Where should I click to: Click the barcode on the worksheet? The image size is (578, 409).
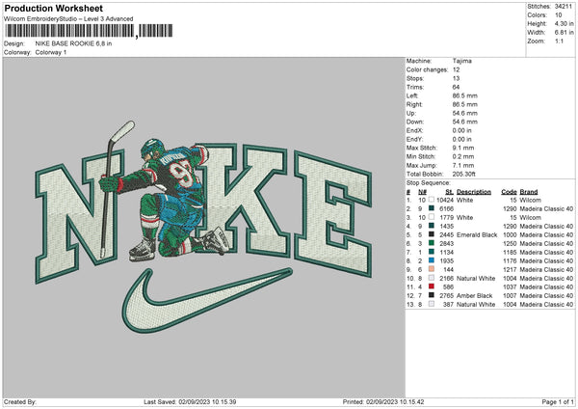click(89, 31)
